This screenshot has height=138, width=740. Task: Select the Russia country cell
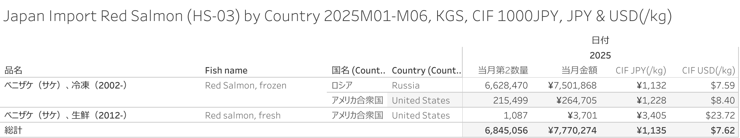tap(406, 85)
